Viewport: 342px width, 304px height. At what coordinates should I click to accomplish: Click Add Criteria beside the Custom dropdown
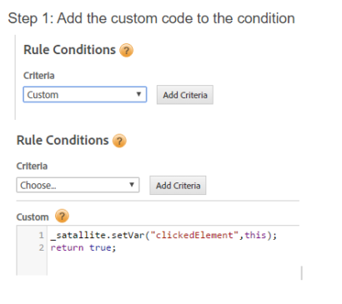point(185,95)
